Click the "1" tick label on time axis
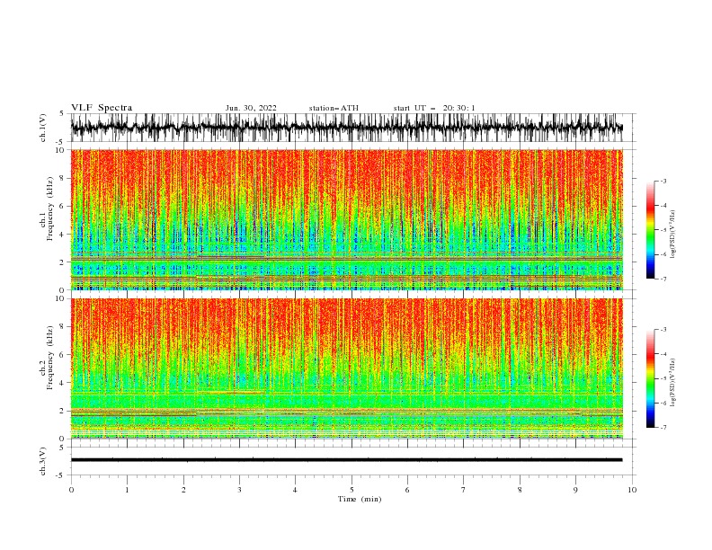 coord(127,490)
